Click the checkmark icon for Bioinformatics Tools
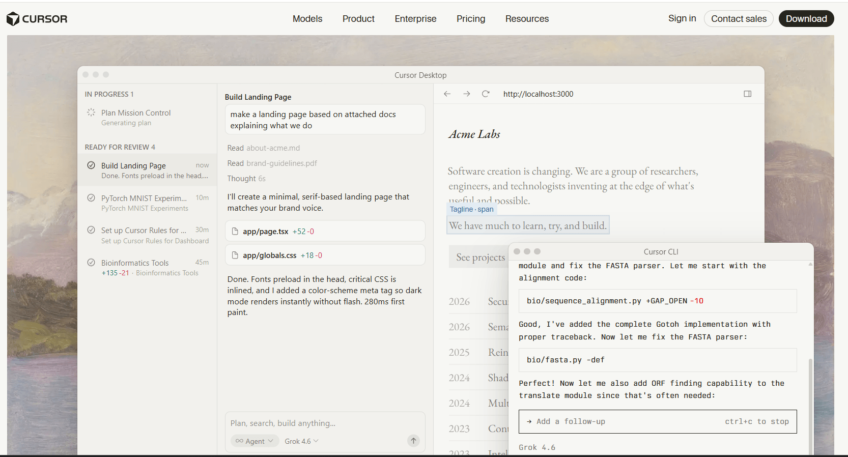 (91, 263)
